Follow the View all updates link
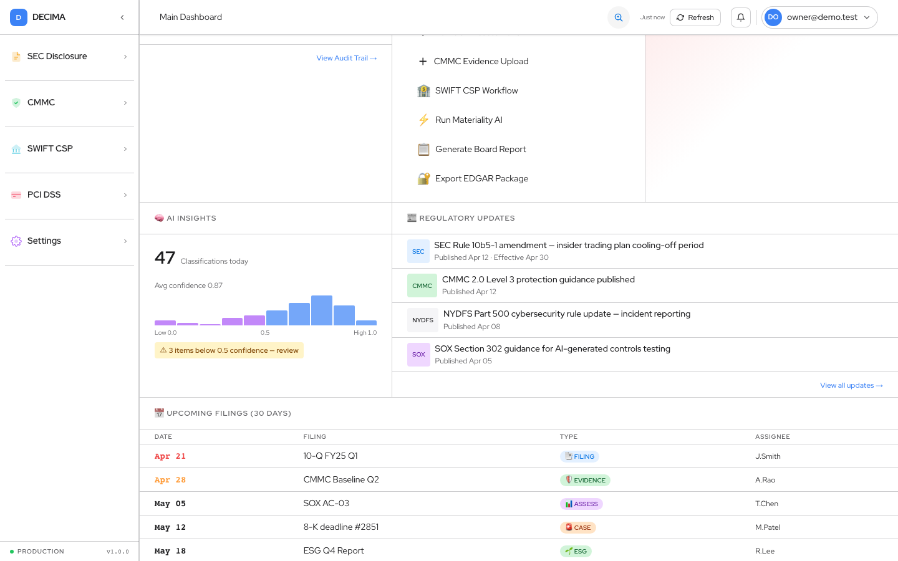898x561 pixels. [x=851, y=385]
